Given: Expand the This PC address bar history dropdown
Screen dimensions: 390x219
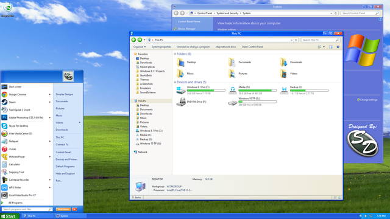Looking at the screenshot, I should [x=291, y=40].
